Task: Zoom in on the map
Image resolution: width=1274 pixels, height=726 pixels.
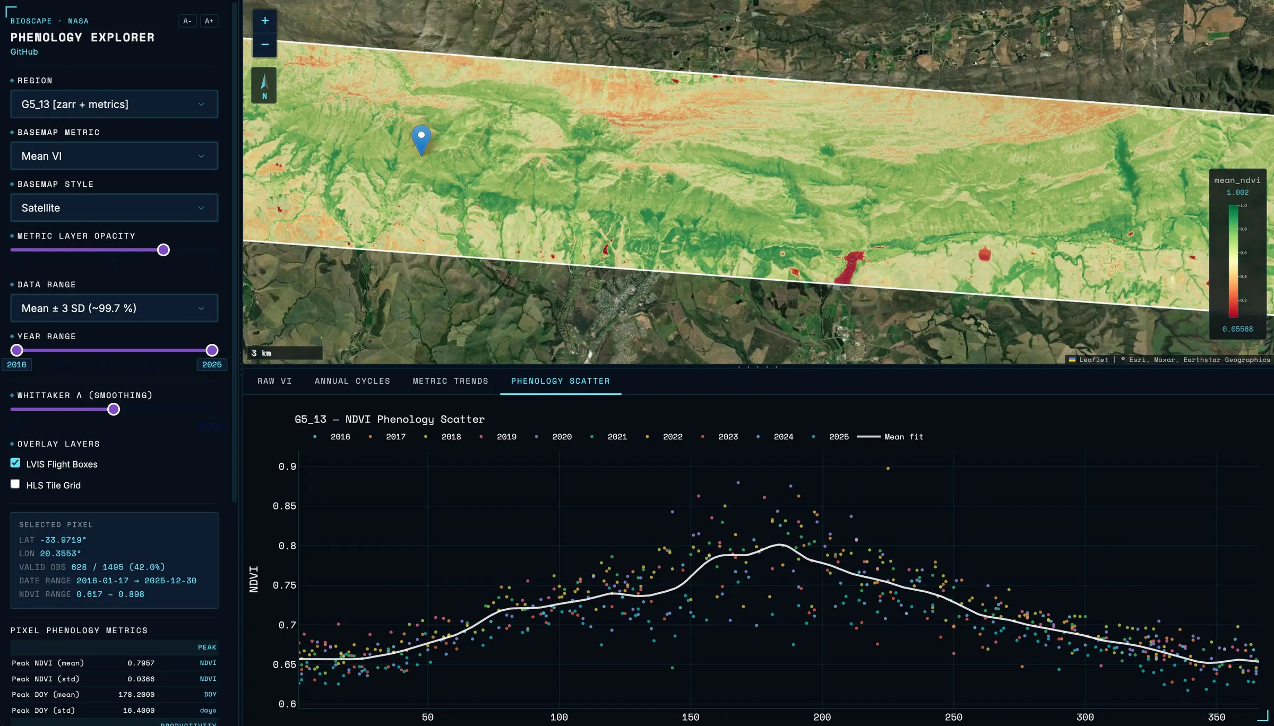Action: coord(265,21)
